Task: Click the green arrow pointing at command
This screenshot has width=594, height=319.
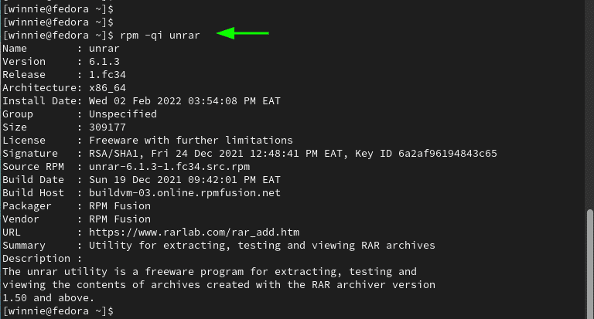Action: pyautogui.click(x=242, y=33)
